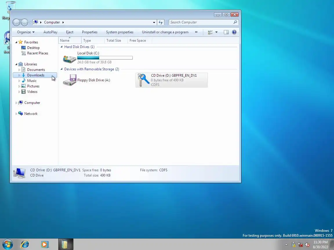Expand the Computer tree node
Screen dimensions: 334x250
[16, 103]
